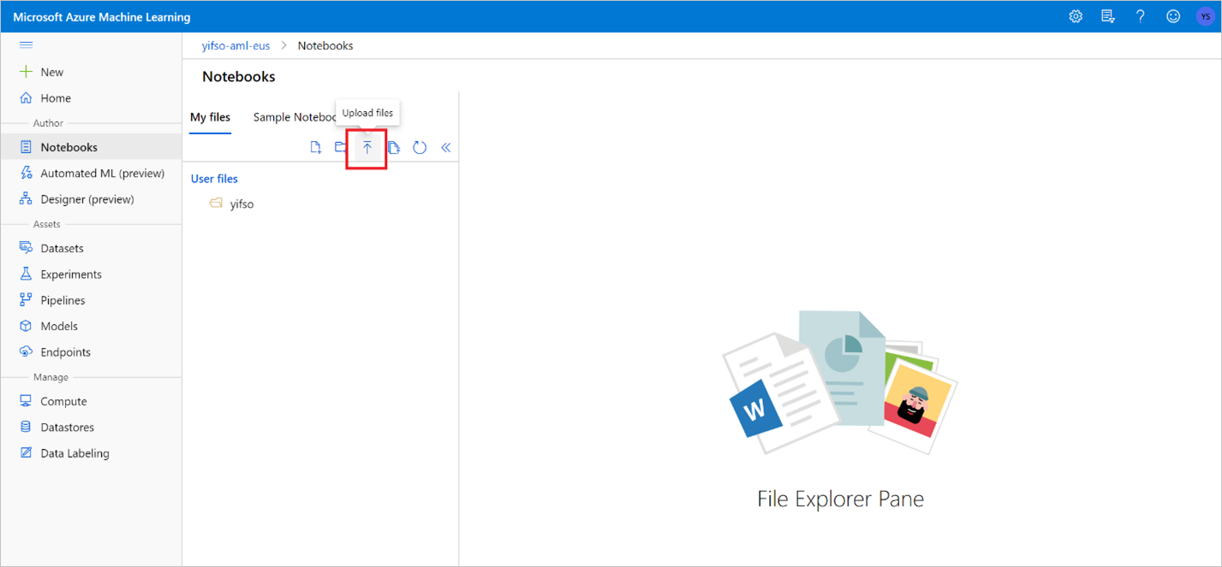The image size is (1222, 567).
Task: Click the YS user avatar
Action: [x=1204, y=15]
